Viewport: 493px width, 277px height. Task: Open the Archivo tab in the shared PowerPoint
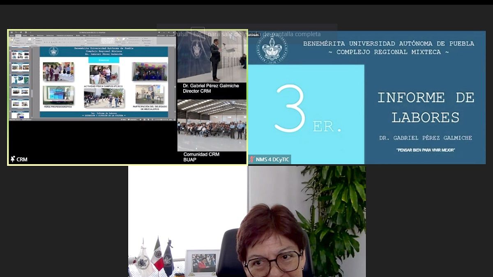click(12, 35)
